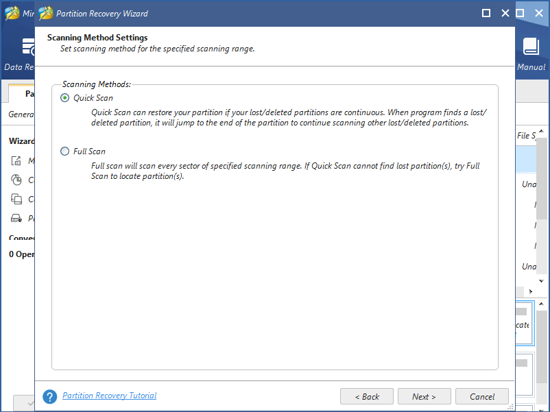Click the Partition Recovery Wizard title icon
Screen dimensions: 550x412
tap(45, 13)
